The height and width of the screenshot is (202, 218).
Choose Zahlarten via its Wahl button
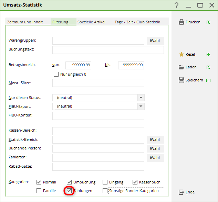(155, 158)
